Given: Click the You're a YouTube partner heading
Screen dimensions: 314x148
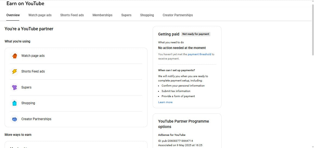Looking at the screenshot, I should (x=29, y=29).
